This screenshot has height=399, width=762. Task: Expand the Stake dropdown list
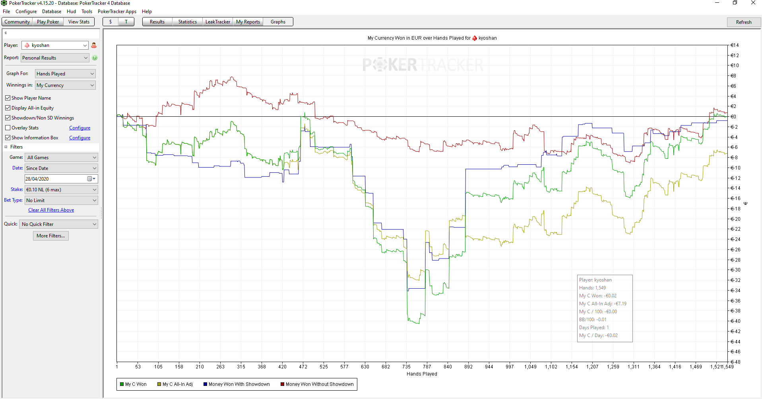point(61,190)
